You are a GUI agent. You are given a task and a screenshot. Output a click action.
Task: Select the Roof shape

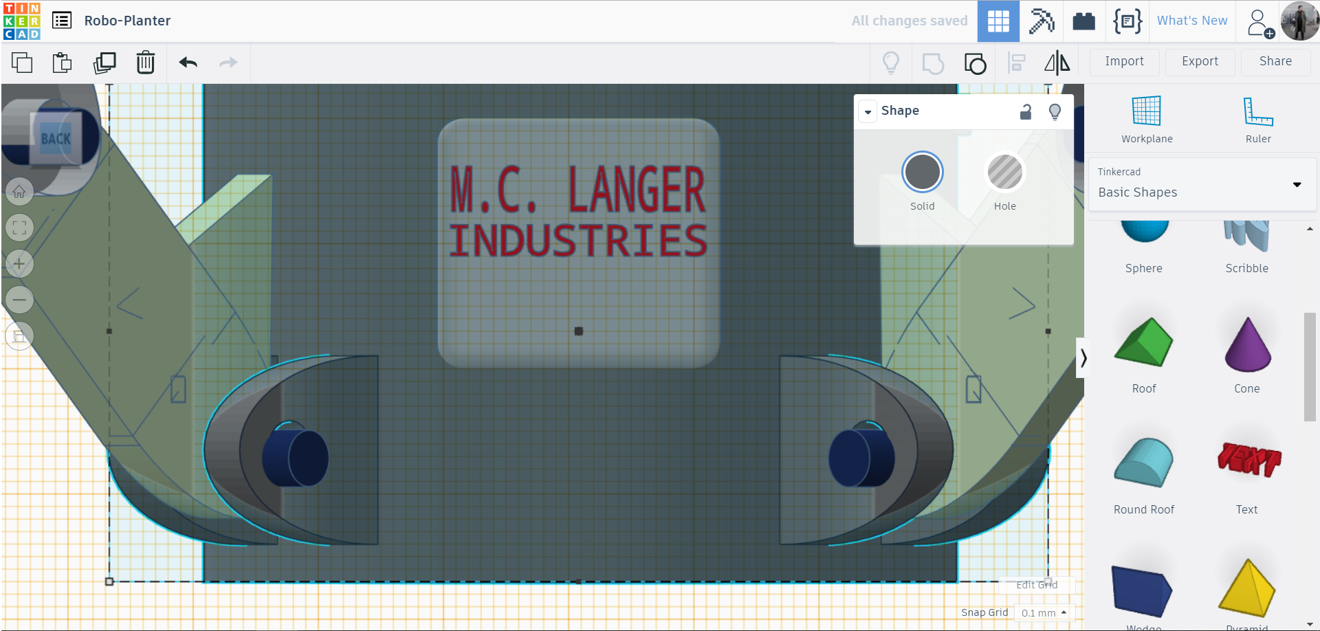pos(1144,355)
